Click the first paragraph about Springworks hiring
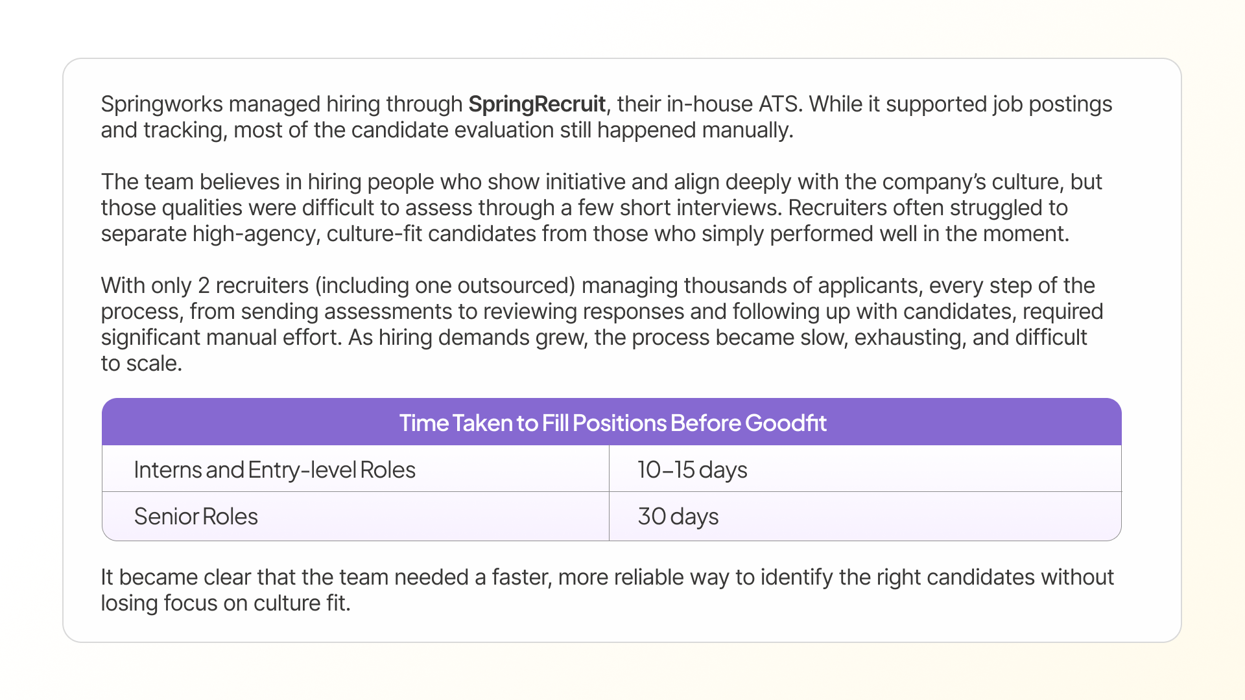 coord(606,117)
